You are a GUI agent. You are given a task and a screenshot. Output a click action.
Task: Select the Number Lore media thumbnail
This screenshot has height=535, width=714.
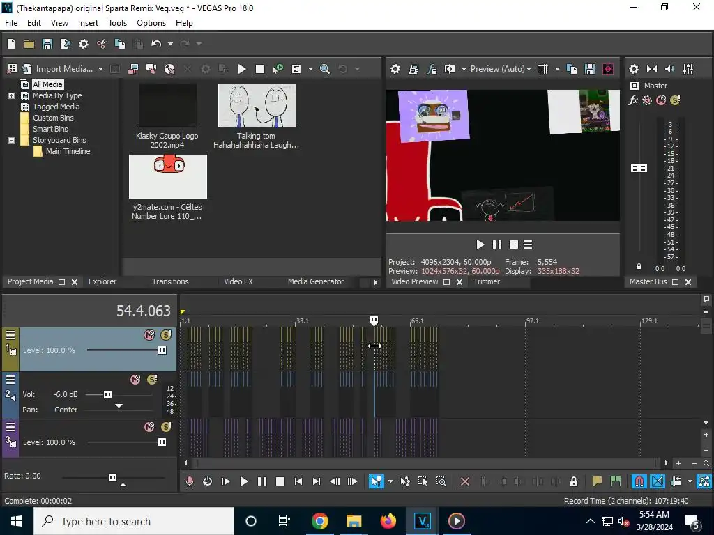click(167, 176)
